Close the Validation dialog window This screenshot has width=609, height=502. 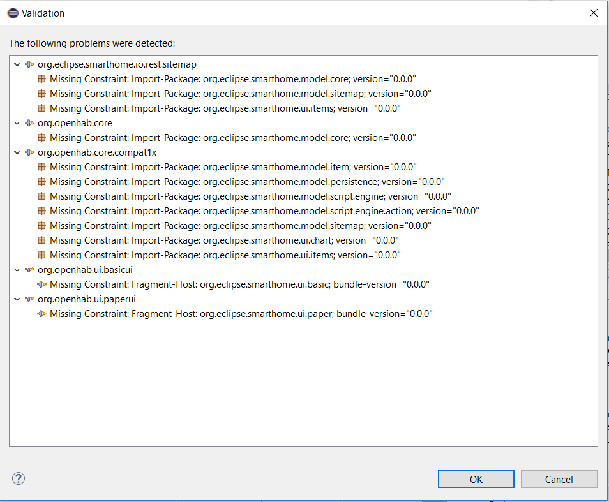pyautogui.click(x=594, y=13)
